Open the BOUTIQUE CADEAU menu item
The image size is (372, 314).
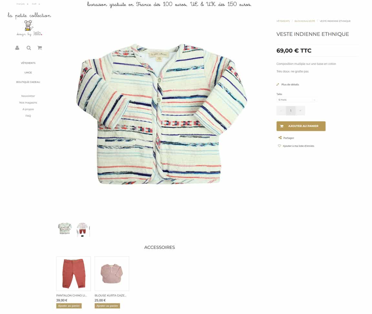click(x=28, y=82)
